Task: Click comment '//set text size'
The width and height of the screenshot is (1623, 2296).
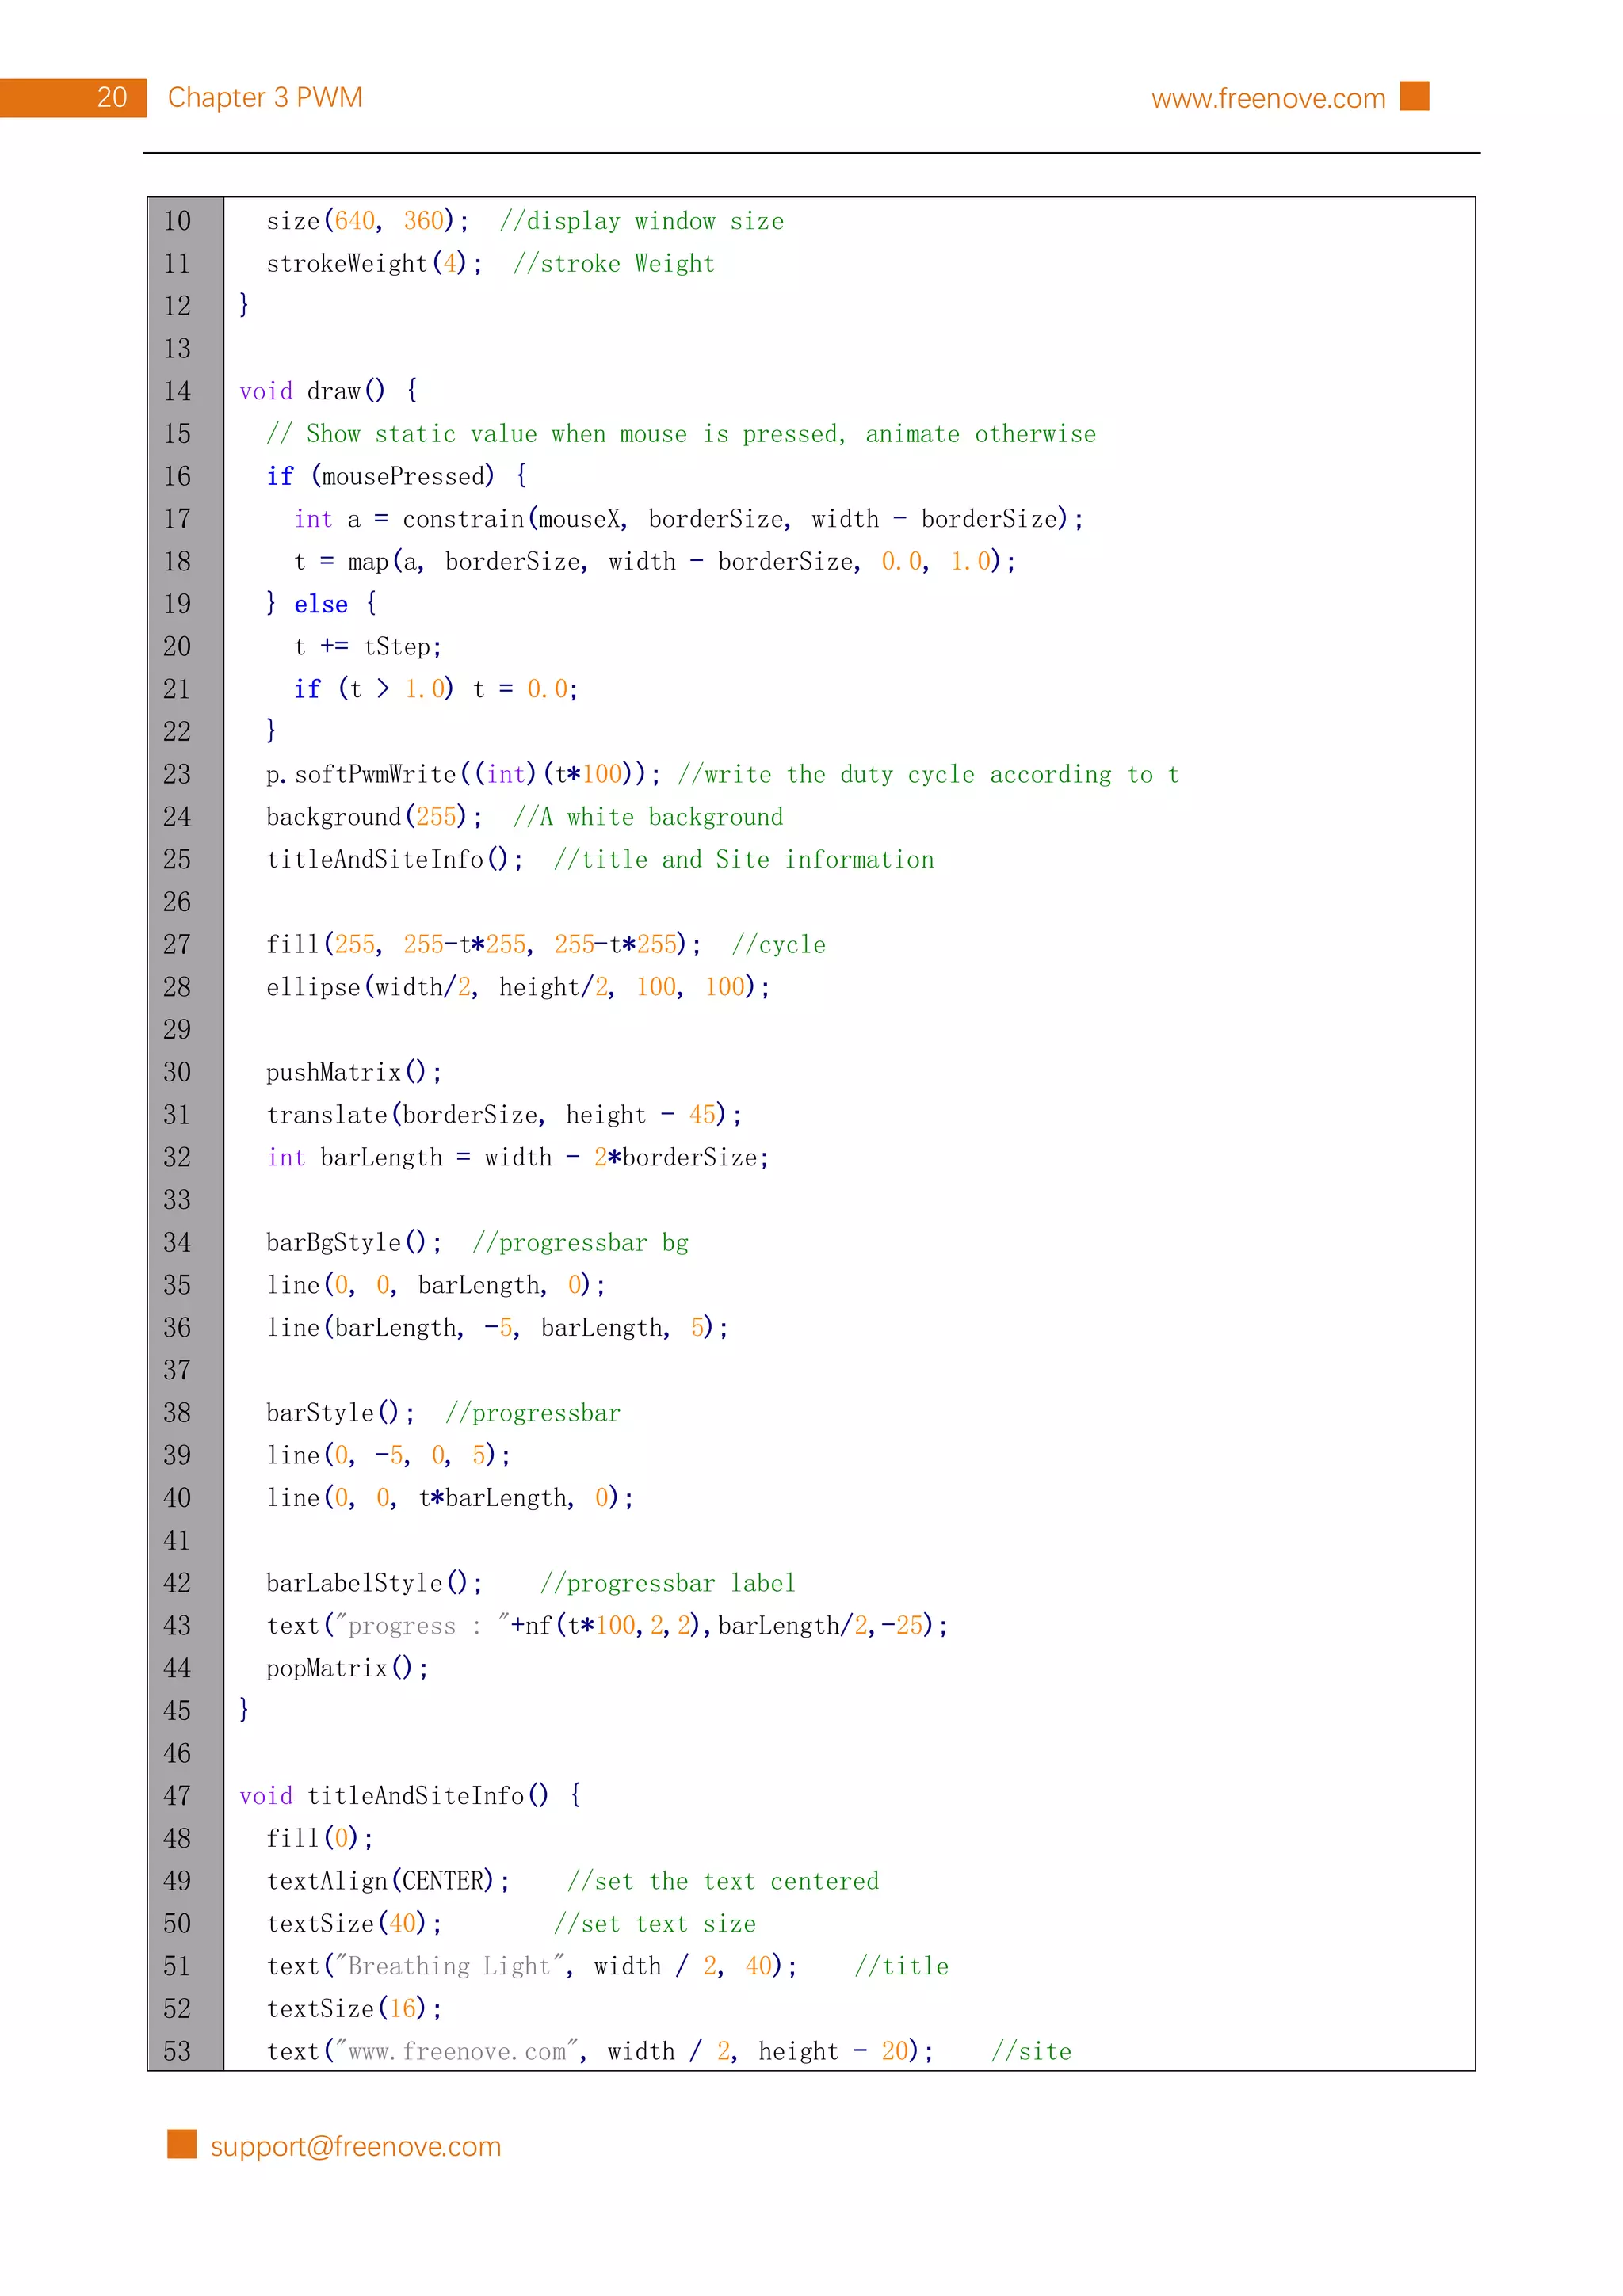Action: 655,1924
